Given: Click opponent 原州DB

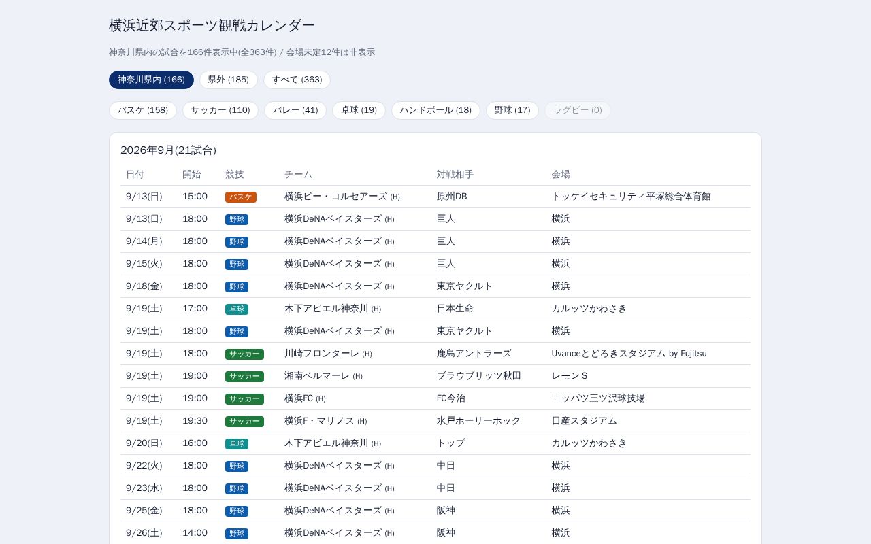Looking at the screenshot, I should (x=452, y=197).
